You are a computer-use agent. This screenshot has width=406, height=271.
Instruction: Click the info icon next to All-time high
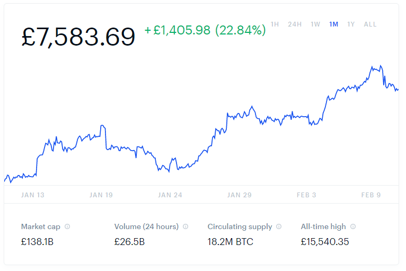tap(353, 227)
